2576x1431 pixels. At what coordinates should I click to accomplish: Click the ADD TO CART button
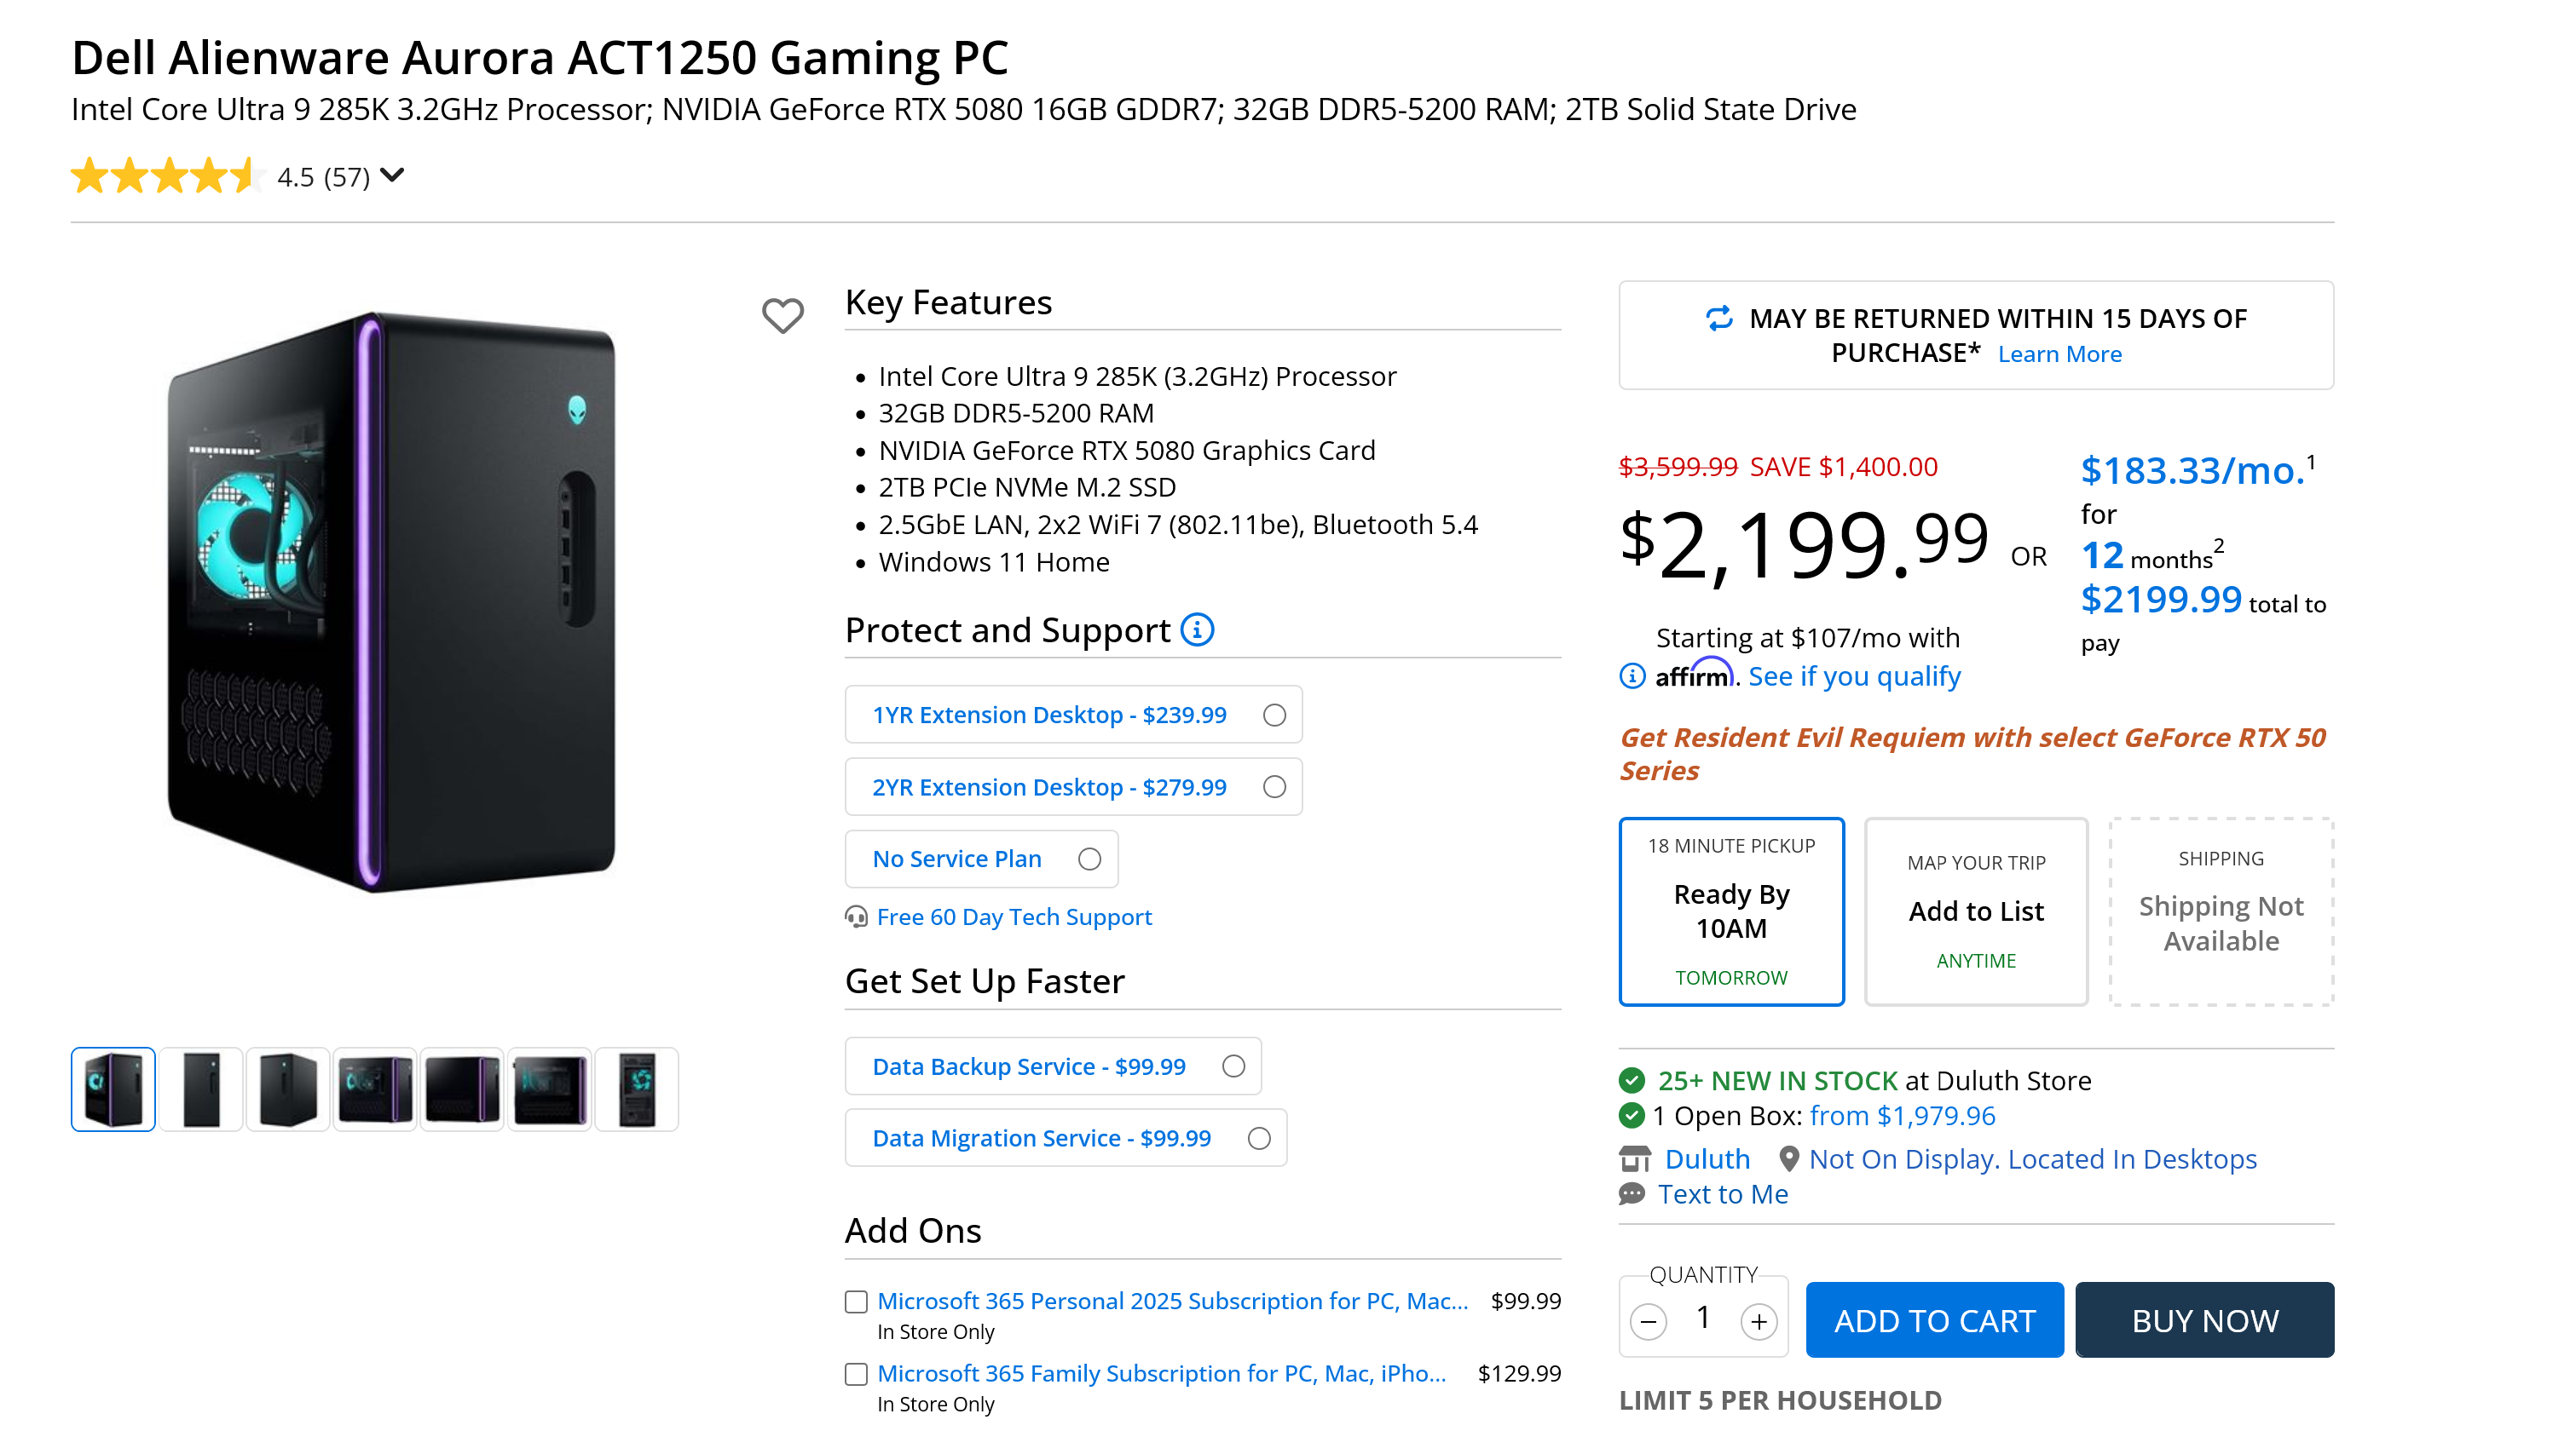1934,1320
